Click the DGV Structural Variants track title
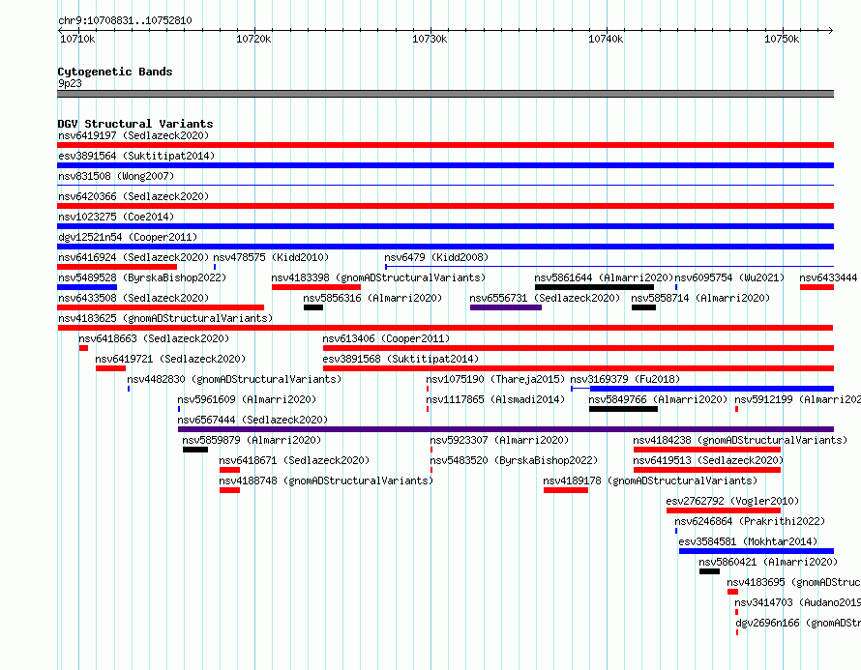Image resolution: width=861 pixels, height=670 pixels. 135,124
